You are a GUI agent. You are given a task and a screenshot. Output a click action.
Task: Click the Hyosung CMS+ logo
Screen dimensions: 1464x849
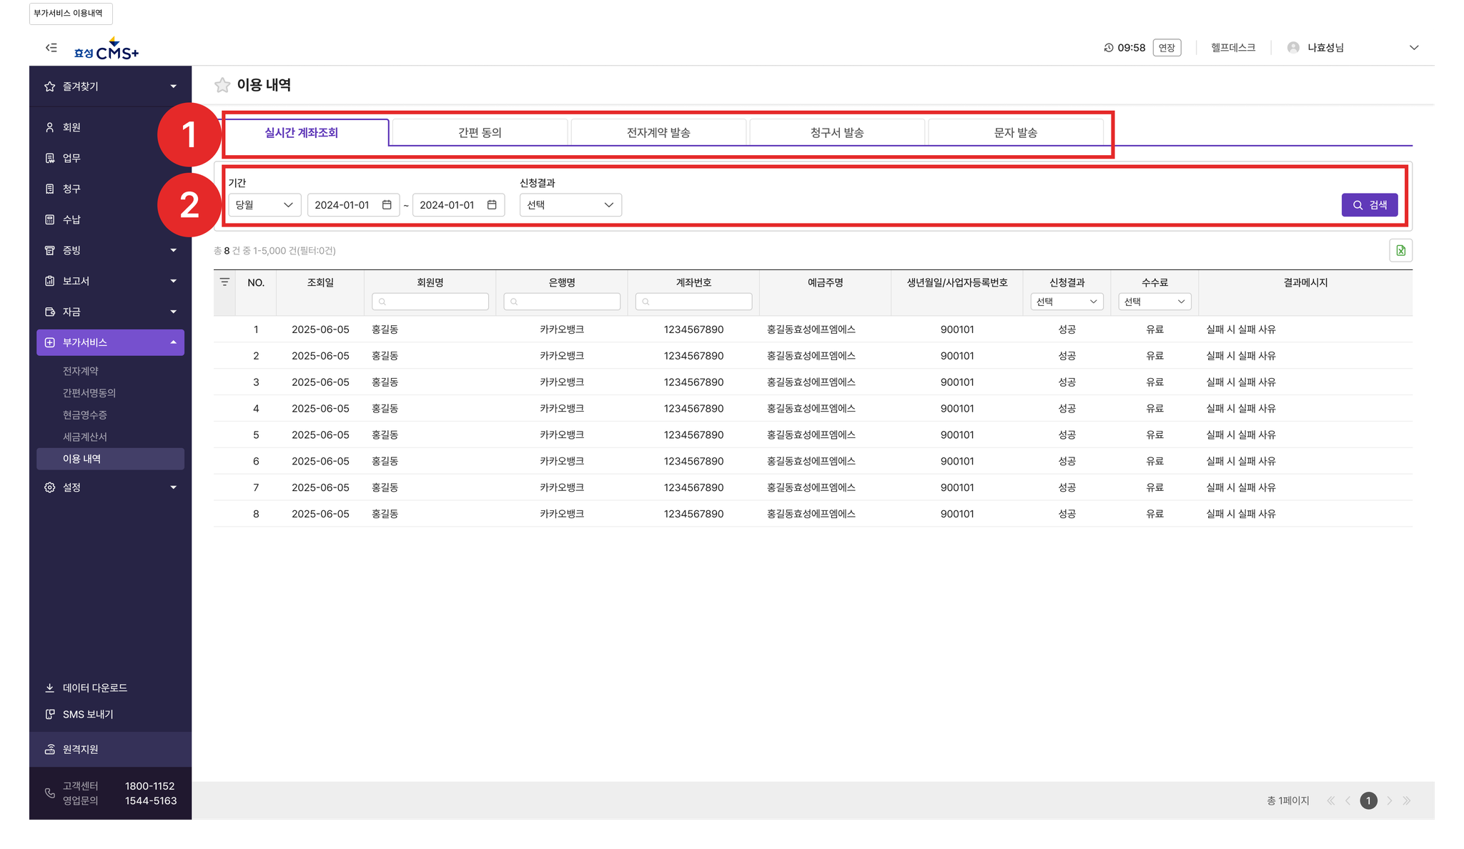[107, 49]
